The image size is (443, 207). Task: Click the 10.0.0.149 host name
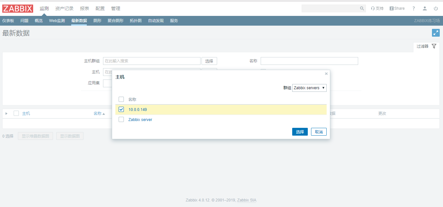[x=137, y=110]
